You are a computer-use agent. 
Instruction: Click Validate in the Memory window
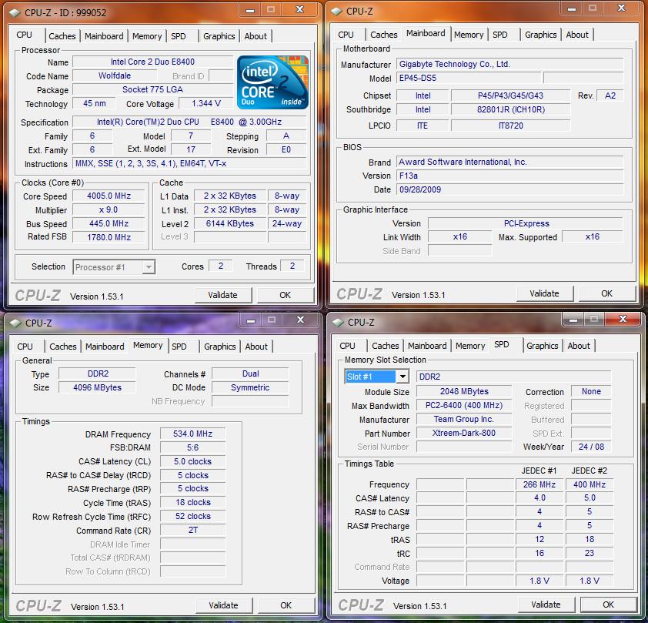click(224, 605)
